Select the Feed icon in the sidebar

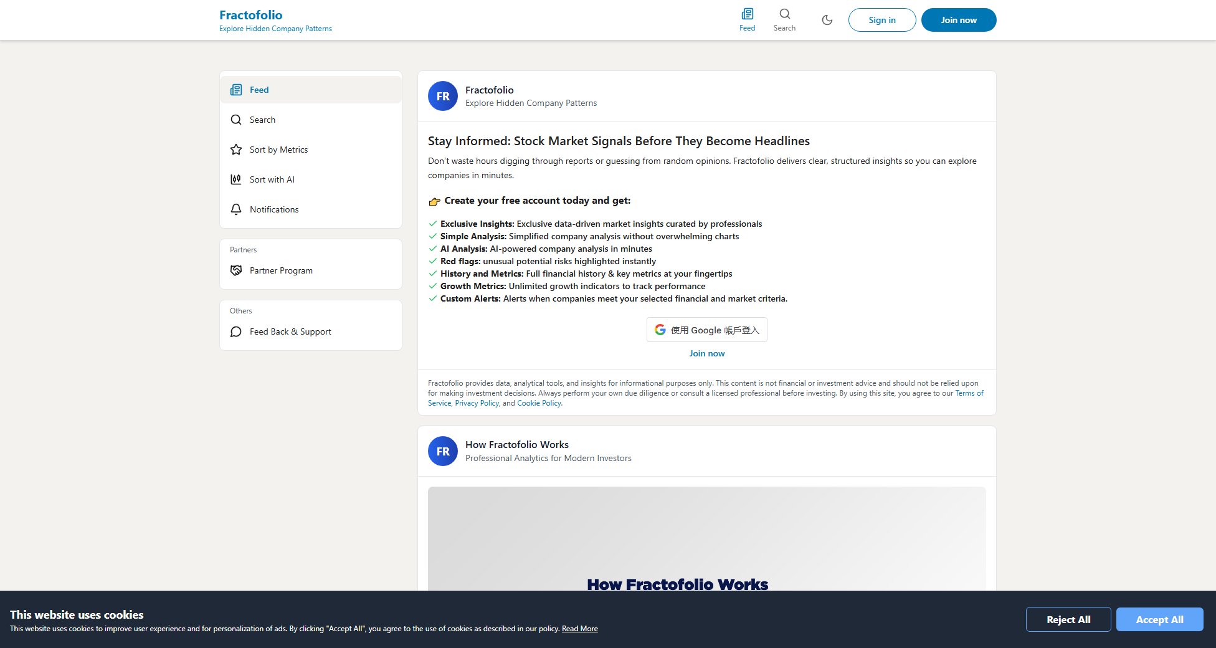pyautogui.click(x=236, y=89)
